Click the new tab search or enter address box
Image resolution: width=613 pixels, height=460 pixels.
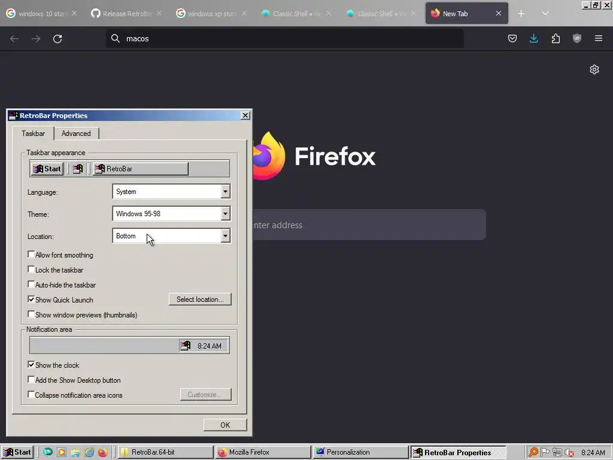(369, 225)
